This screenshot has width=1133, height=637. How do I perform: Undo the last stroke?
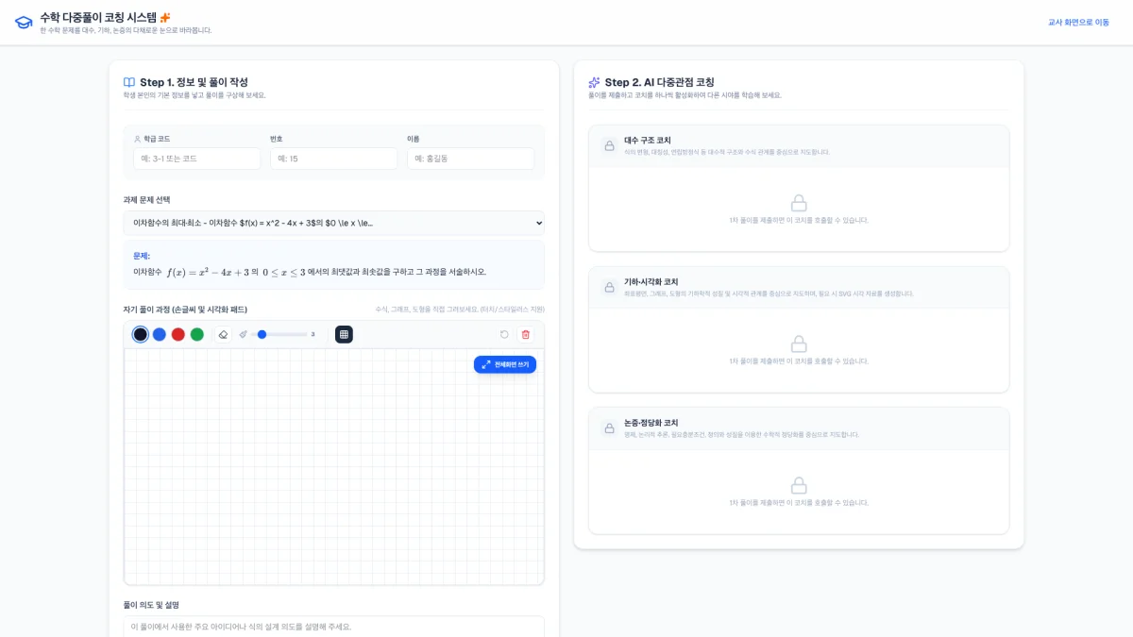tap(504, 334)
